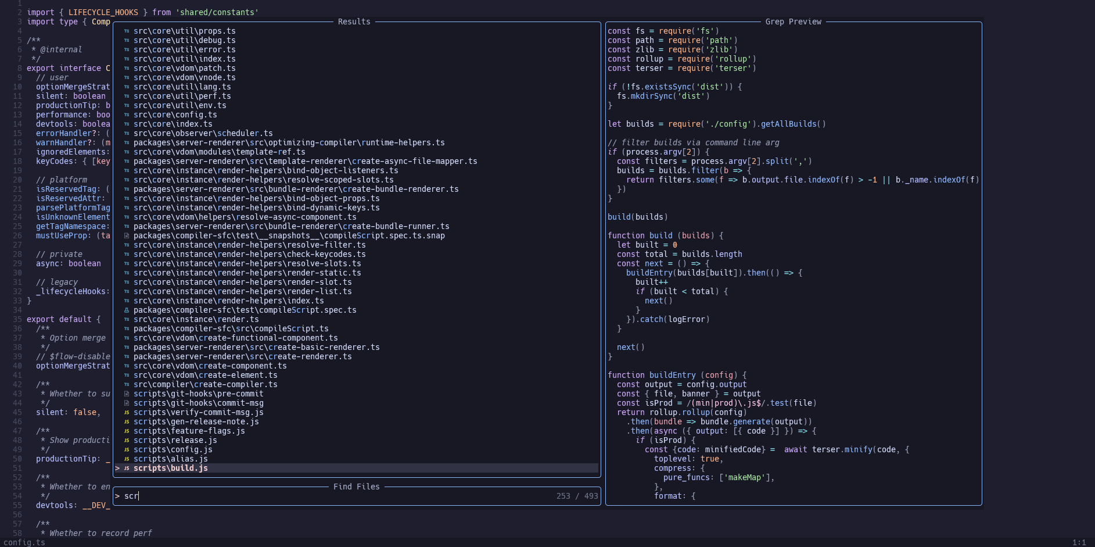The height and width of the screenshot is (547, 1095).
Task: Select scripts\config.js from the results list
Action: (173, 449)
